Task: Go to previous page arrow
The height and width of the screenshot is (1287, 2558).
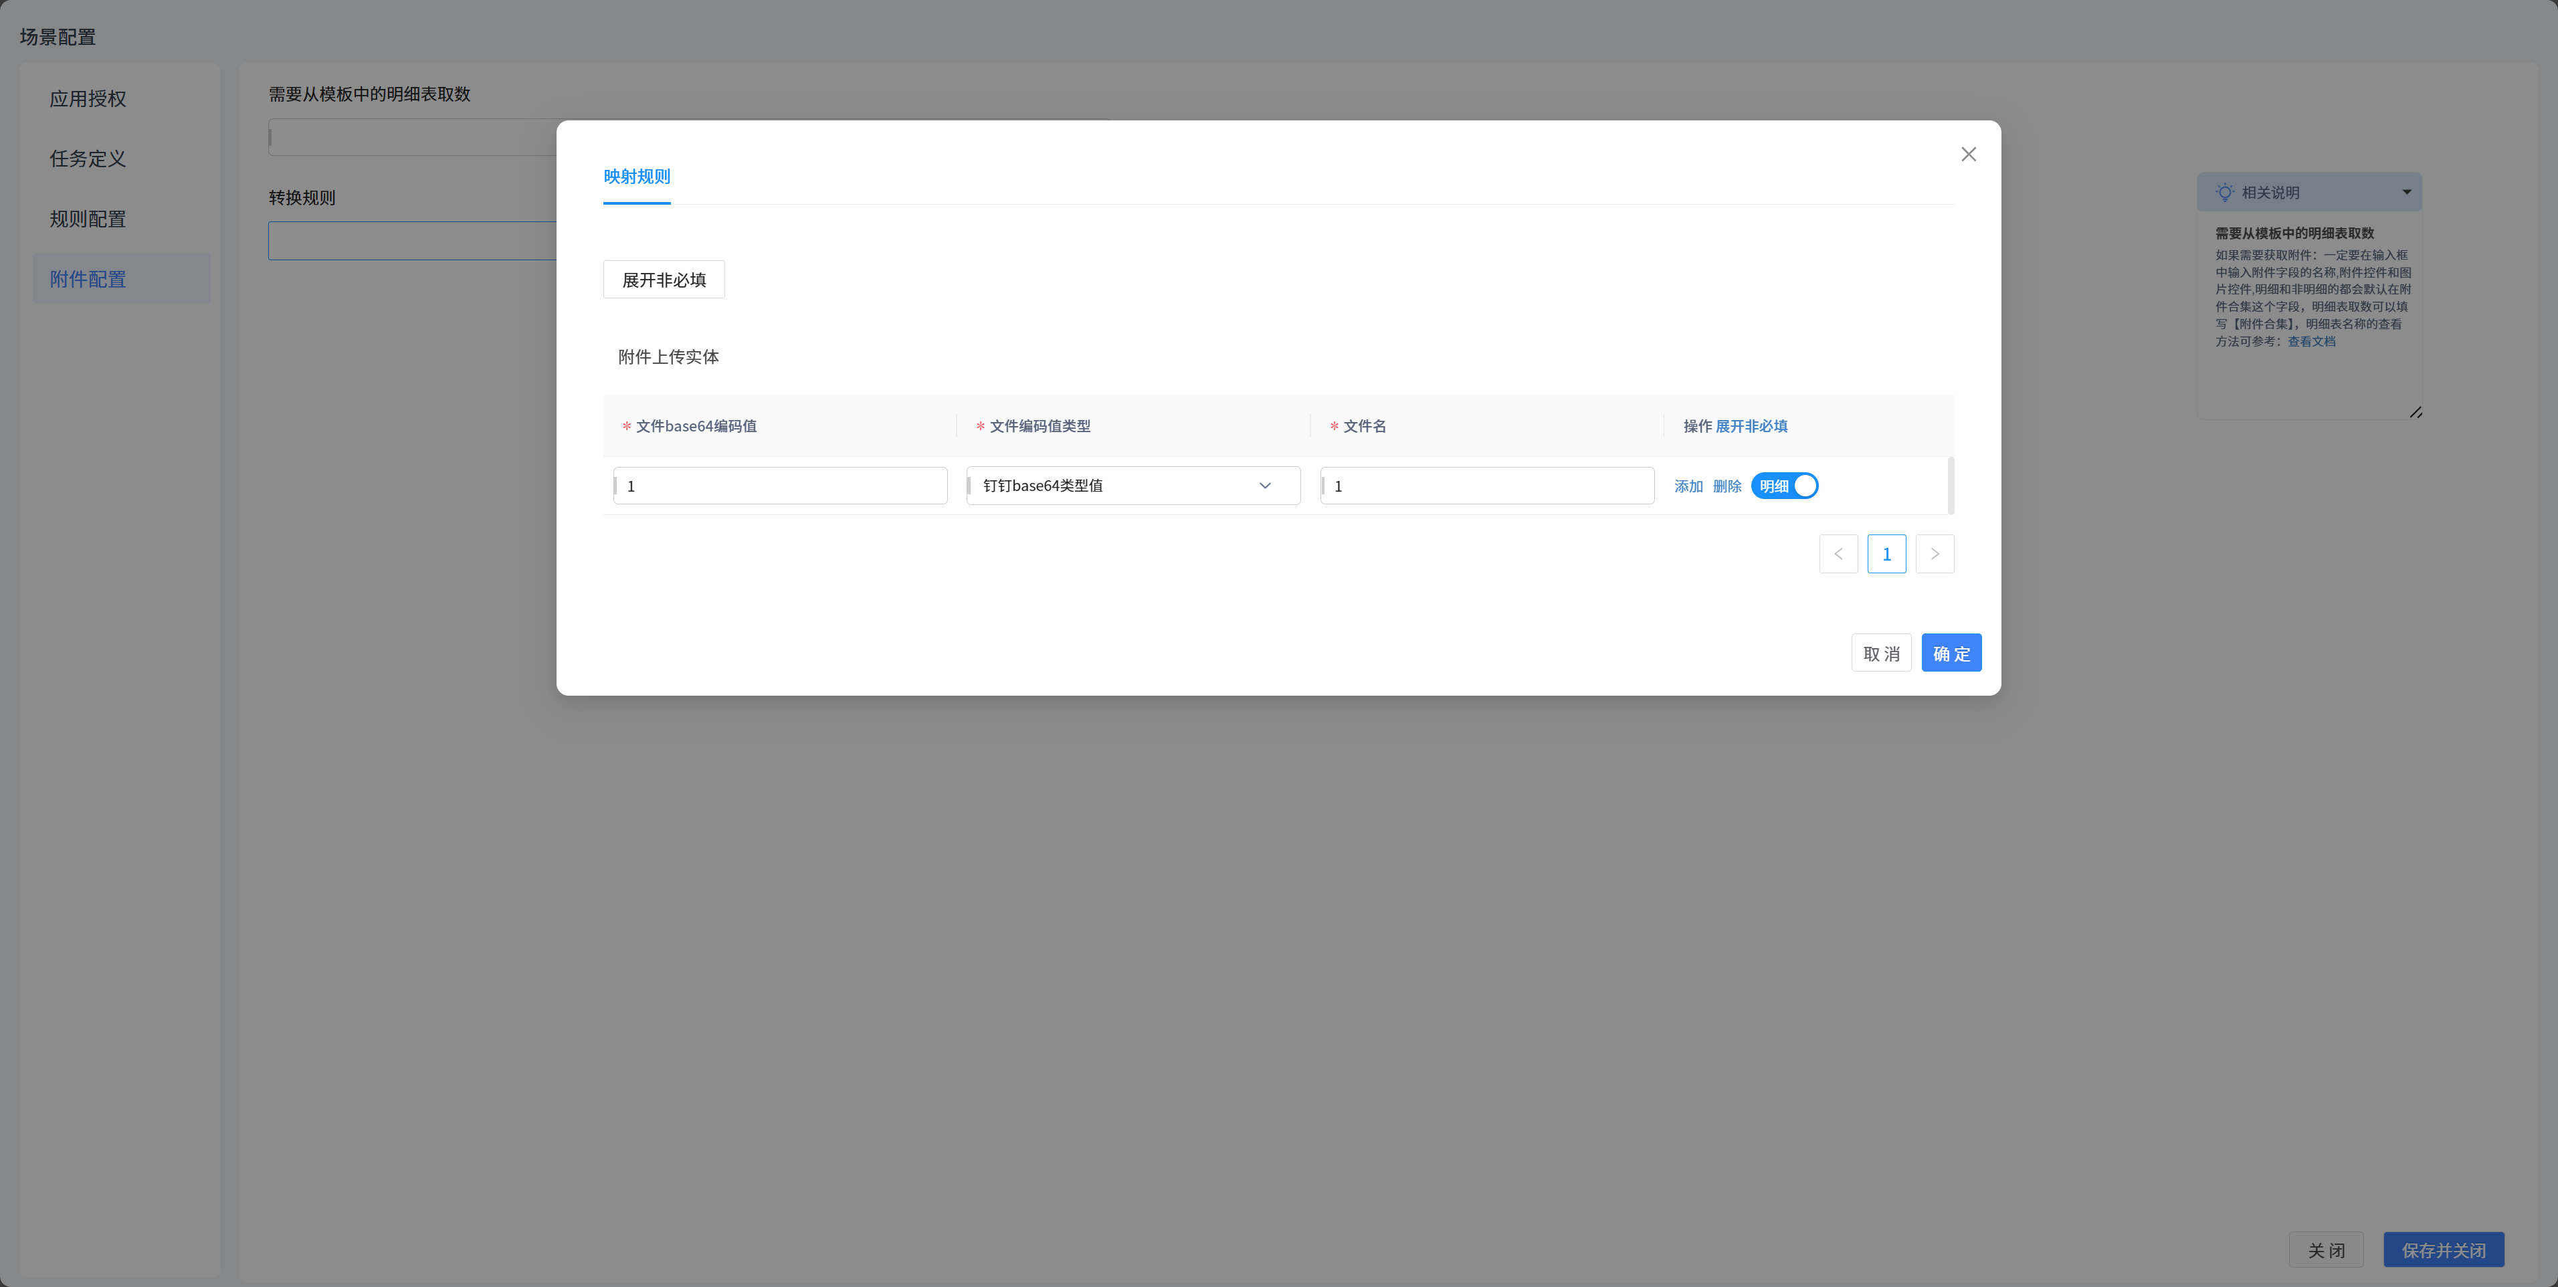Action: pos(1838,554)
